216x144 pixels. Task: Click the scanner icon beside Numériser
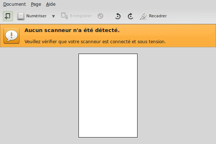point(21,16)
